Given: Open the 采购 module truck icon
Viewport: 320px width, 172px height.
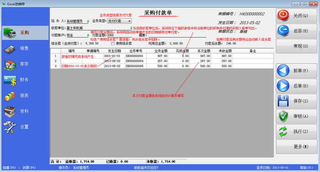Looking at the screenshot, I should tap(10, 33).
